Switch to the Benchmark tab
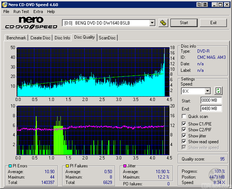The height and width of the screenshot is (189, 232). [x=16, y=38]
